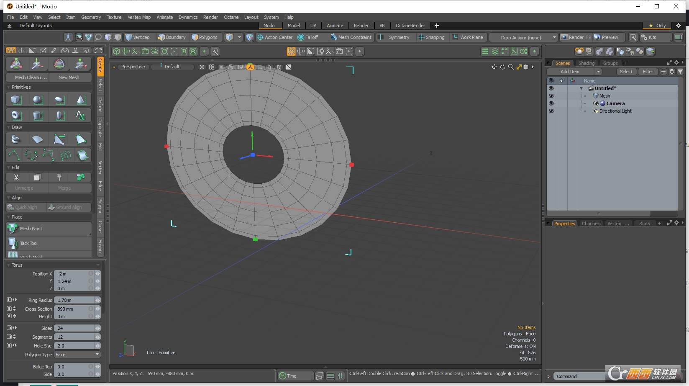Toggle Snapping on
The image size is (689, 386).
tap(431, 37)
